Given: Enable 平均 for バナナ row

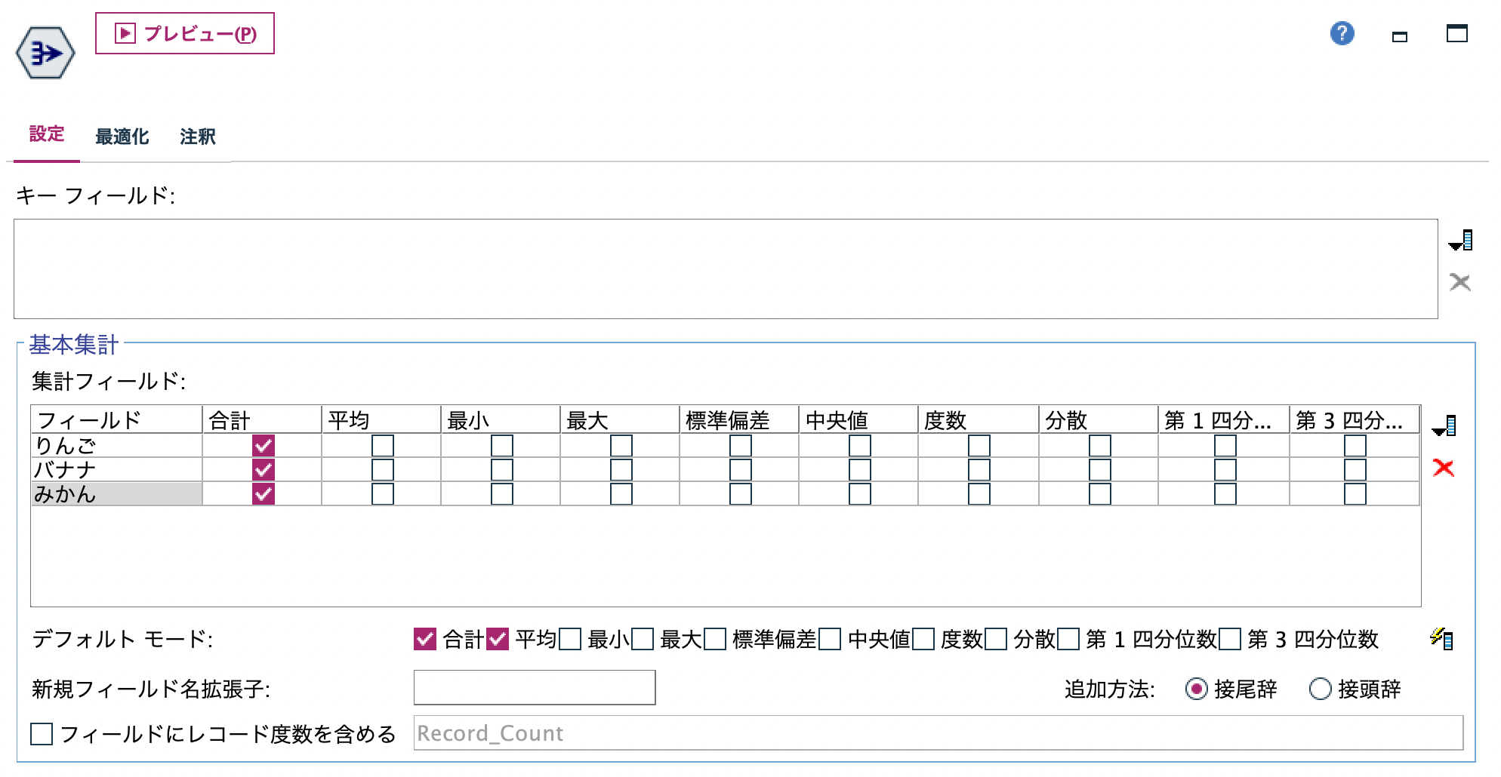Looking at the screenshot, I should coord(384,471).
